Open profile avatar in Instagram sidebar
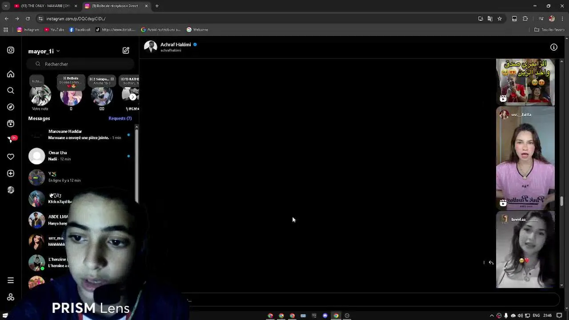 point(11,190)
